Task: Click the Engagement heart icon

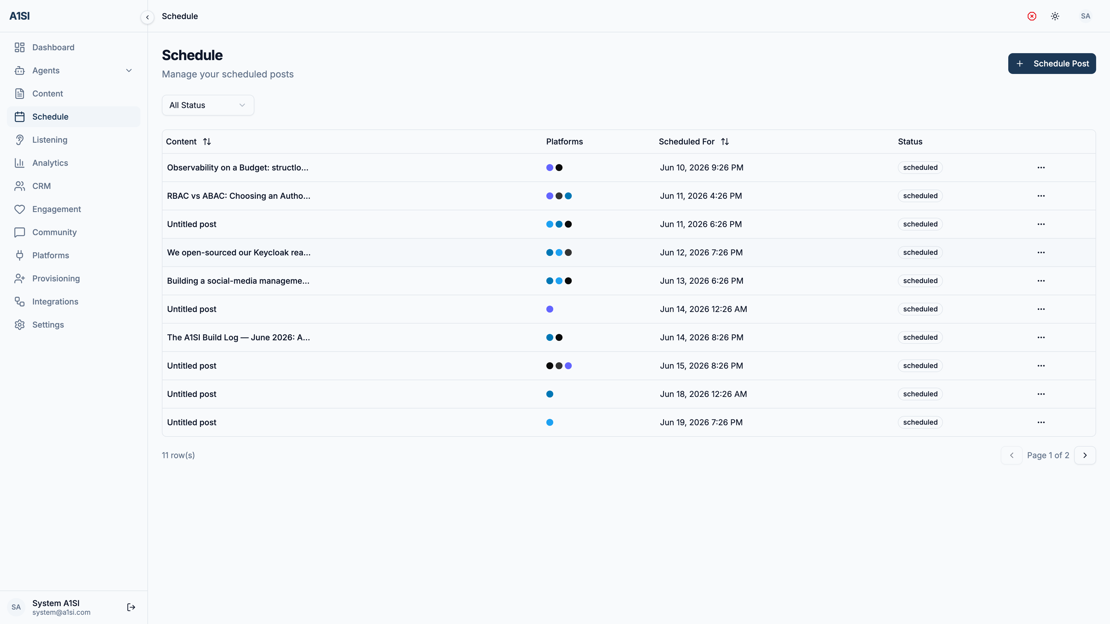Action: (x=19, y=209)
